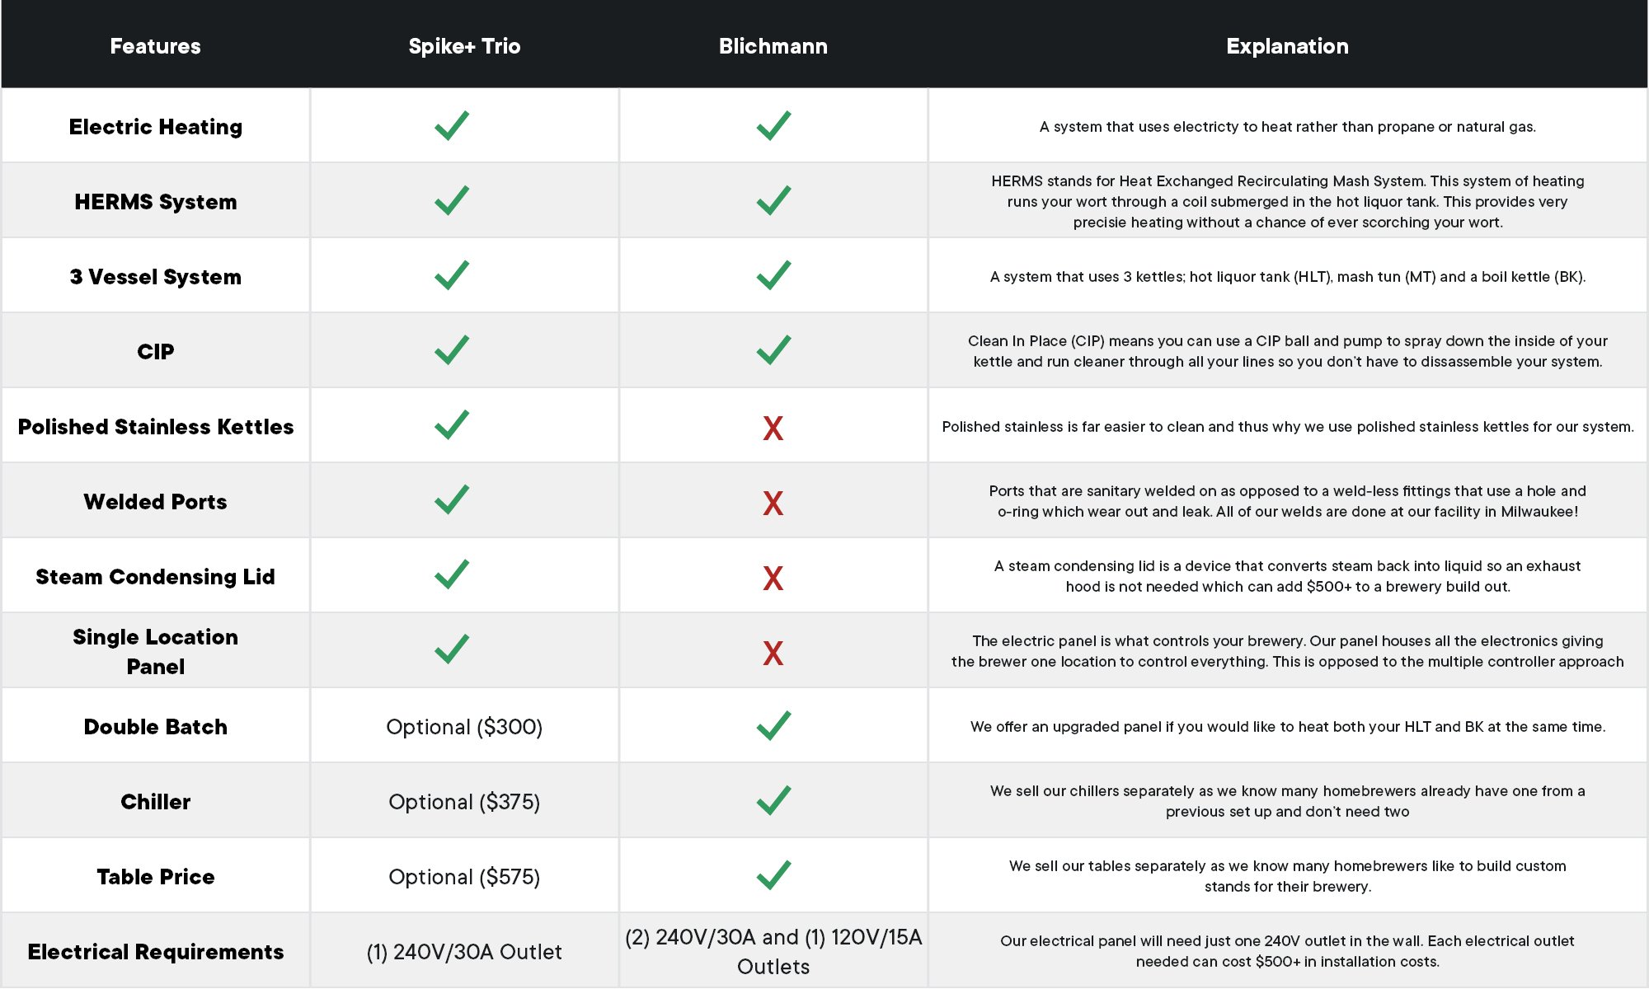Click Optional ($375) Chiller price text
The image size is (1649, 989).
tap(464, 802)
